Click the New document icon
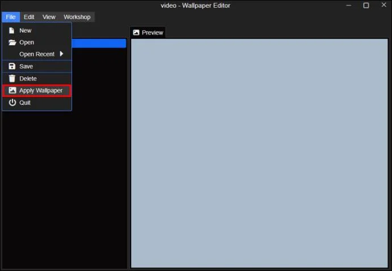The image size is (392, 271). pyautogui.click(x=11, y=31)
